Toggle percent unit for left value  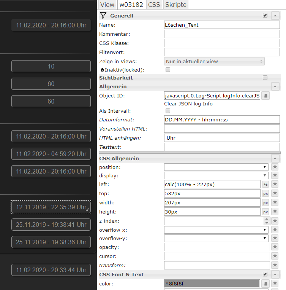coord(265,184)
